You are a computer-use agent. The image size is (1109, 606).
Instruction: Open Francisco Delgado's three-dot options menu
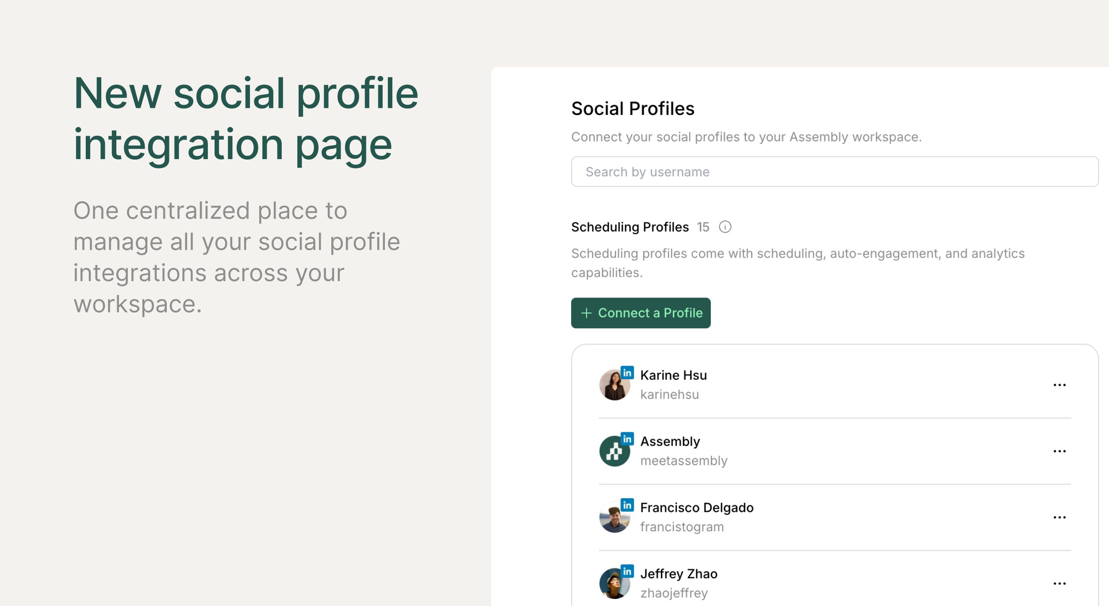pos(1059,517)
